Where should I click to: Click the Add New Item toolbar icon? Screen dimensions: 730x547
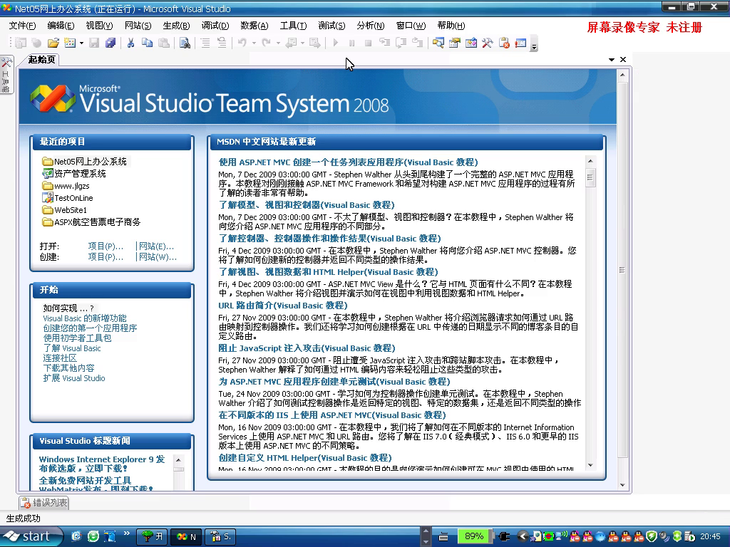(70, 43)
